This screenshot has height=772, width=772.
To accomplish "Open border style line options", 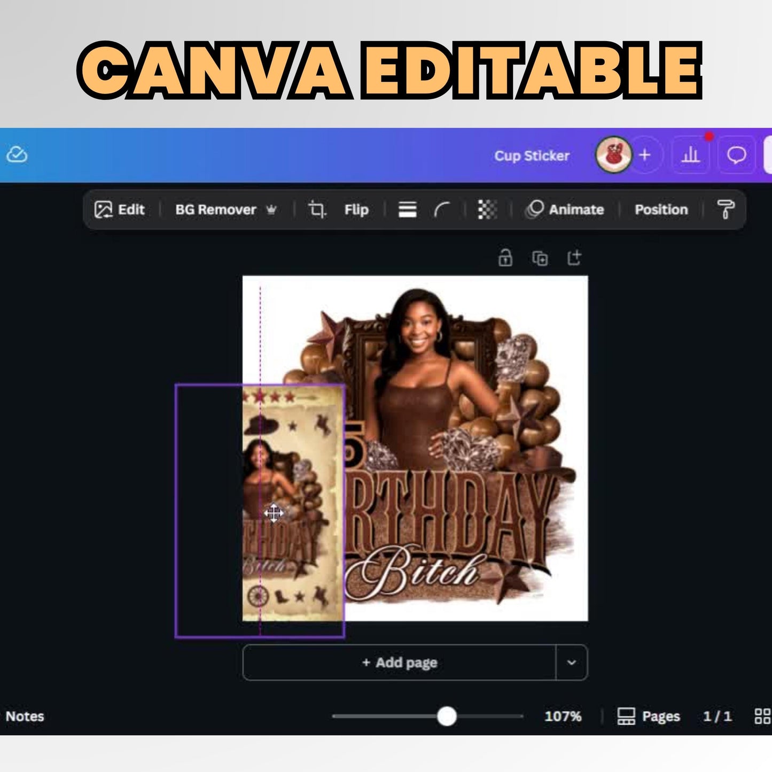I will tap(407, 209).
